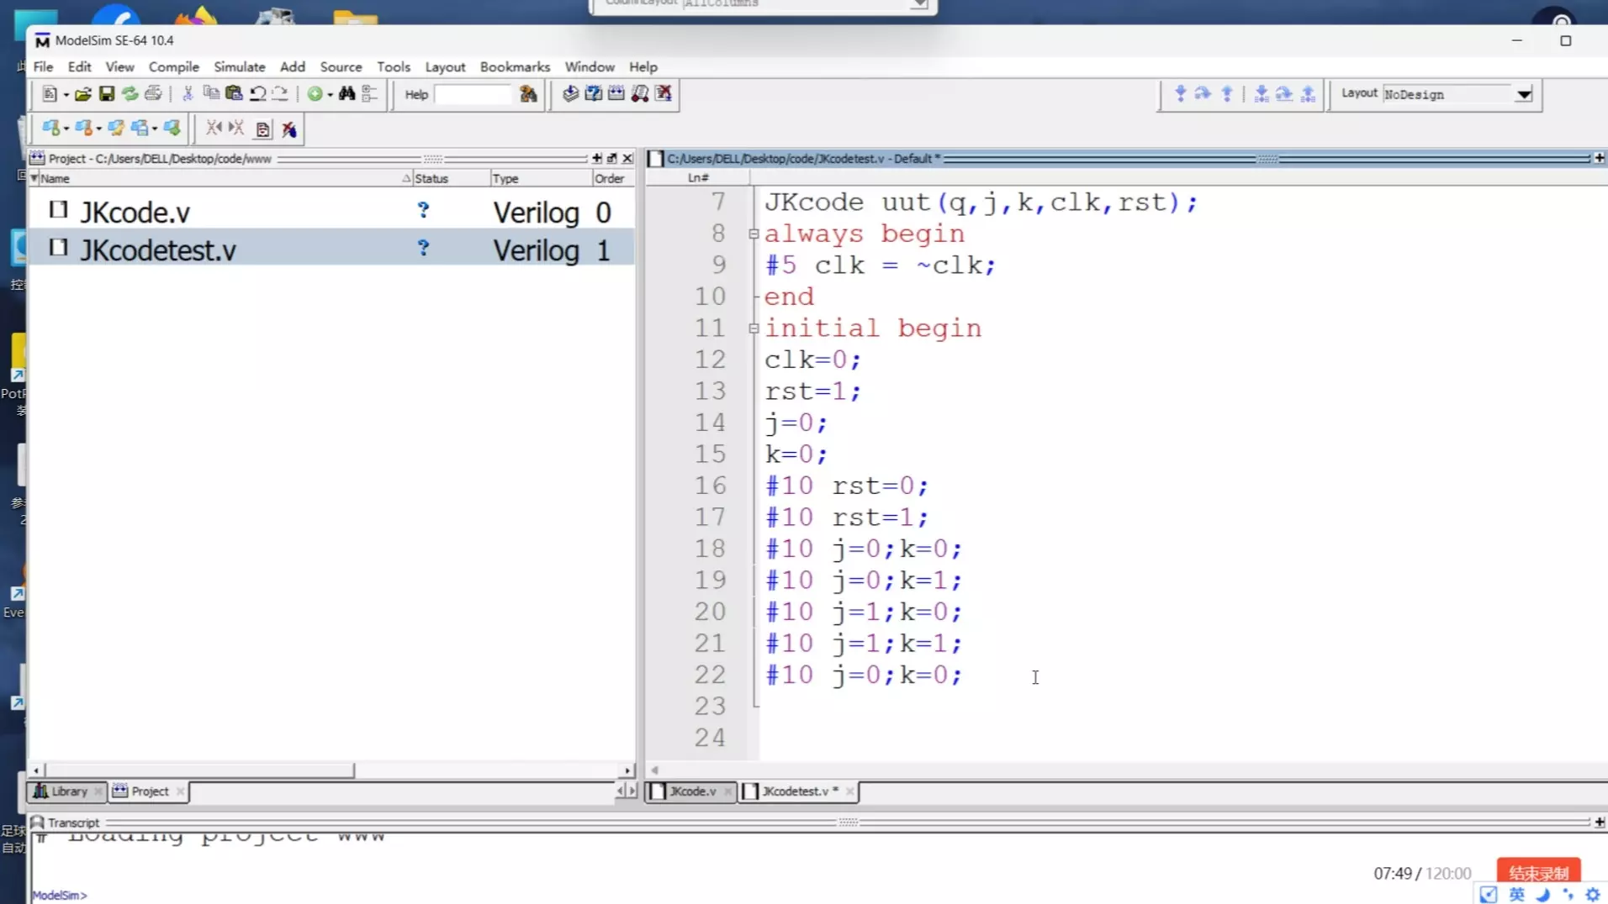The height and width of the screenshot is (904, 1608).
Task: Click the boxed source document icon in the second row
Action: pos(263,129)
